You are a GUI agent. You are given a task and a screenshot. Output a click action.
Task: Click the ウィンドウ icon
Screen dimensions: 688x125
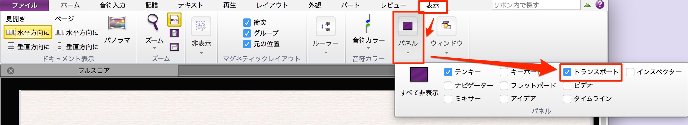[446, 26]
